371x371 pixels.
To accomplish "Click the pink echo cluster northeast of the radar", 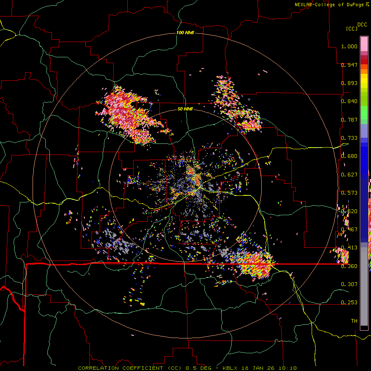I will click(x=237, y=104).
